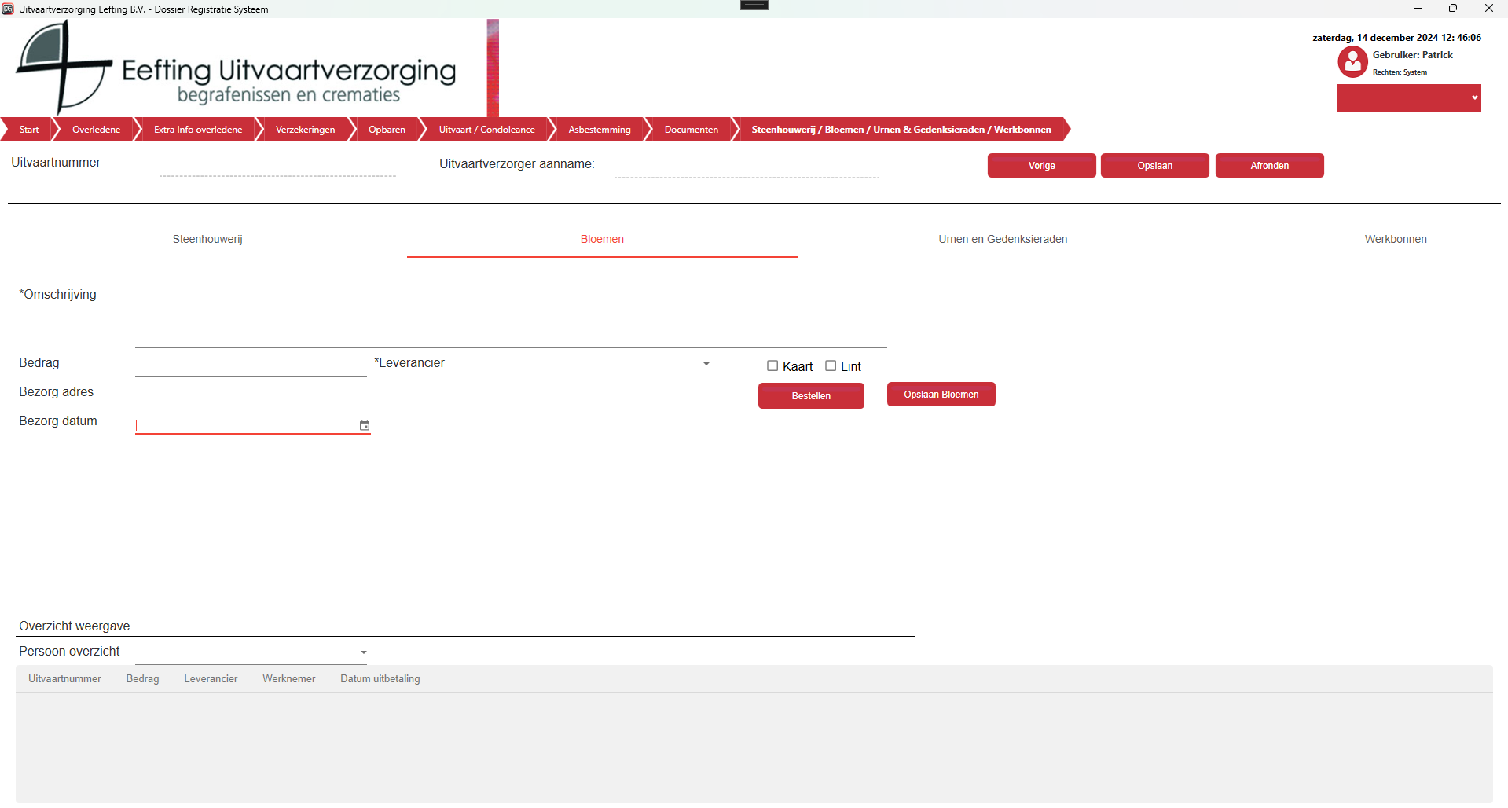Navigate to the Verzekeringen step

click(305, 130)
